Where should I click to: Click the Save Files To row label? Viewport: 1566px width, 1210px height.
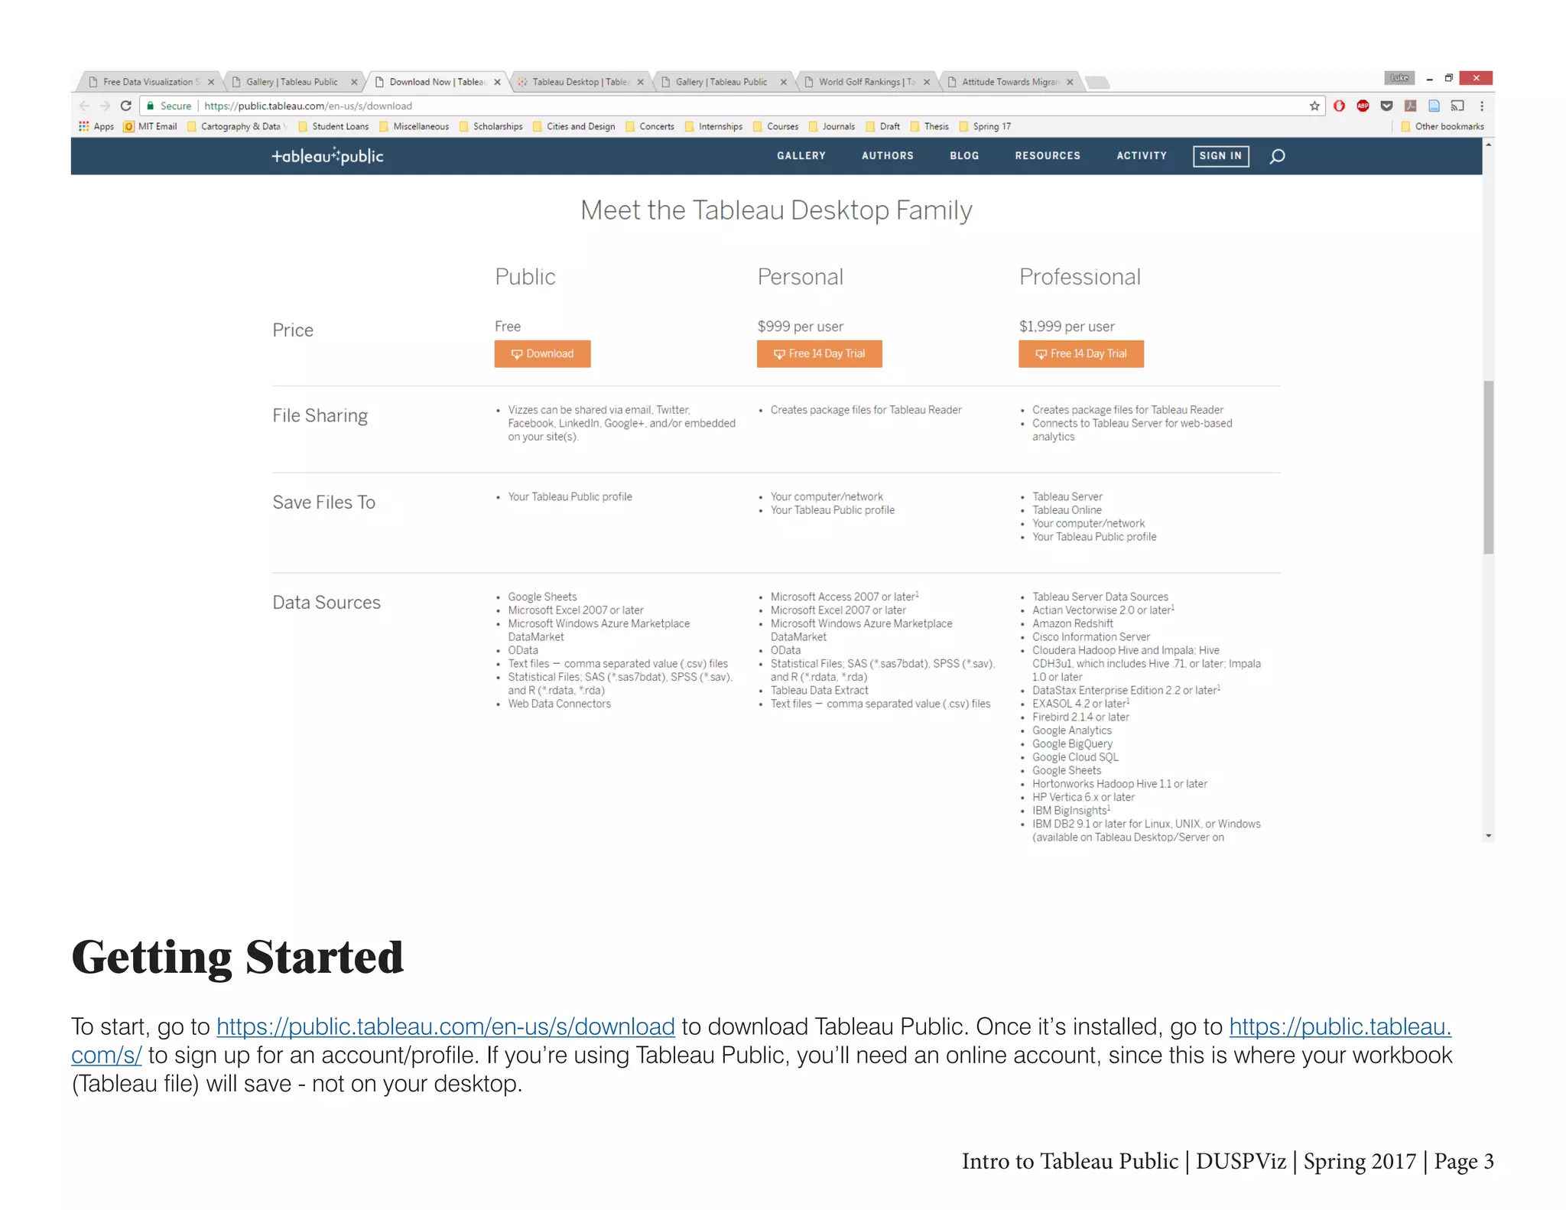[324, 503]
